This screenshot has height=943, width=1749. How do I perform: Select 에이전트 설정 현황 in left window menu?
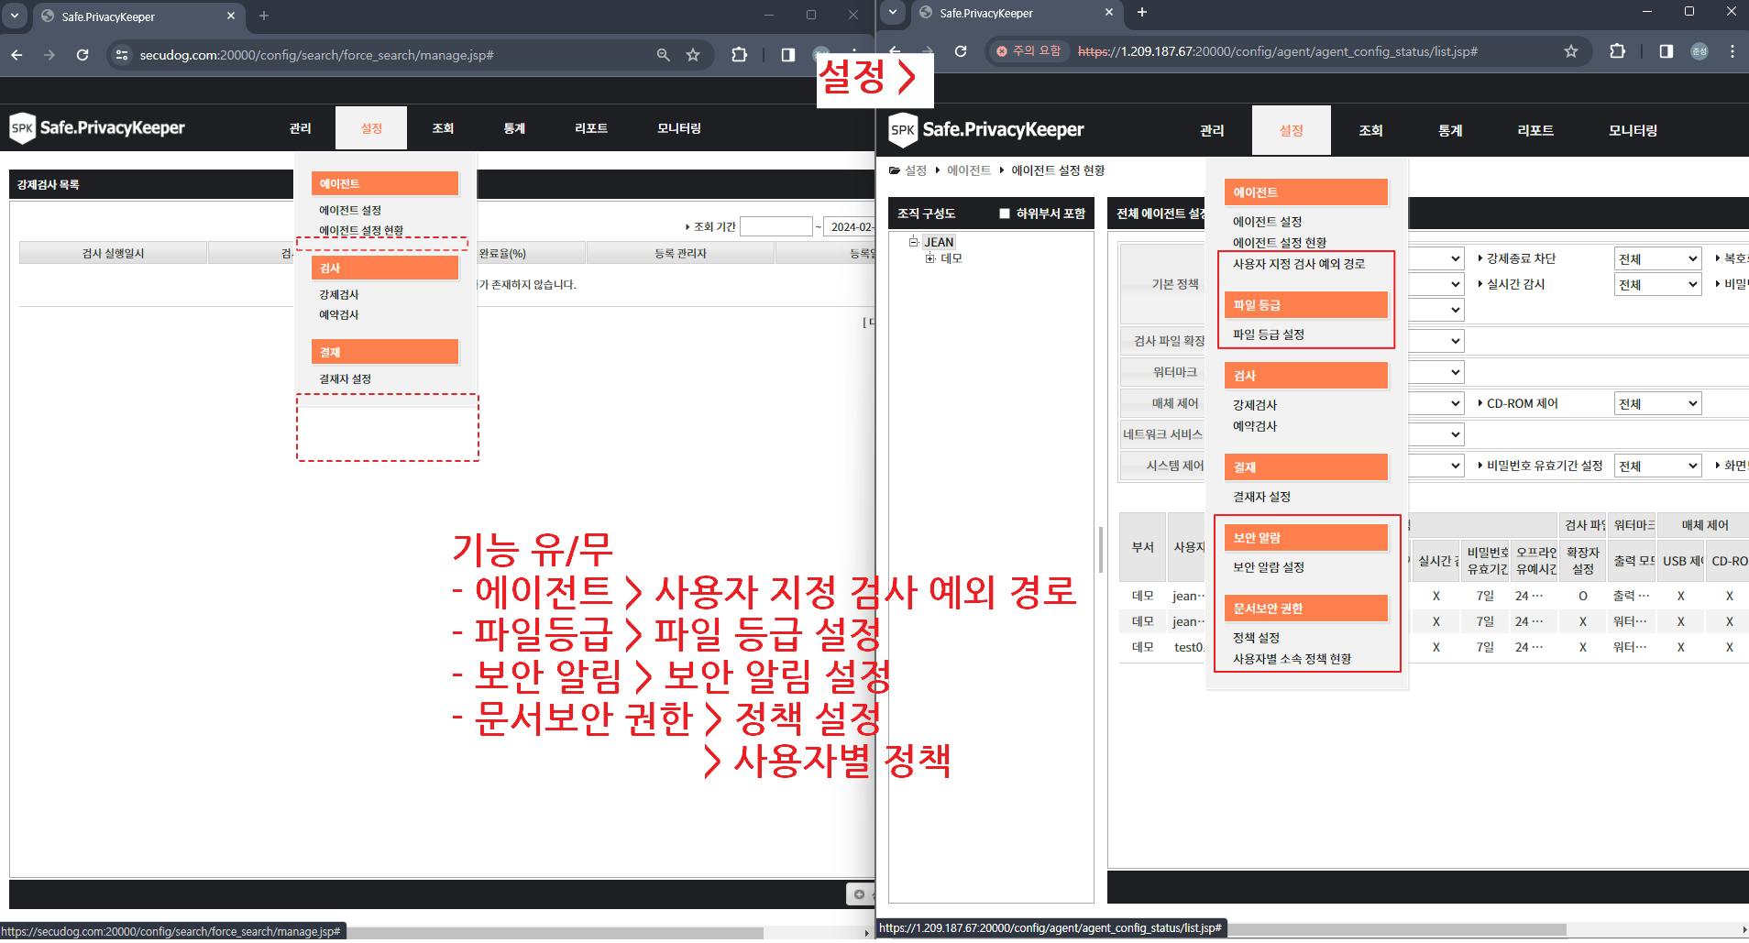click(x=361, y=231)
